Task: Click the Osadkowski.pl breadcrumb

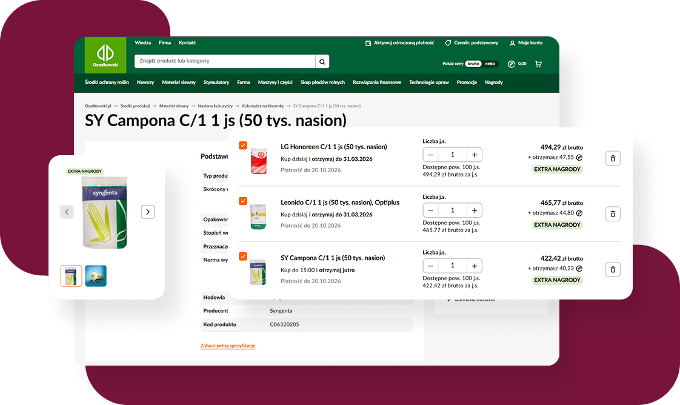Action: coord(98,106)
